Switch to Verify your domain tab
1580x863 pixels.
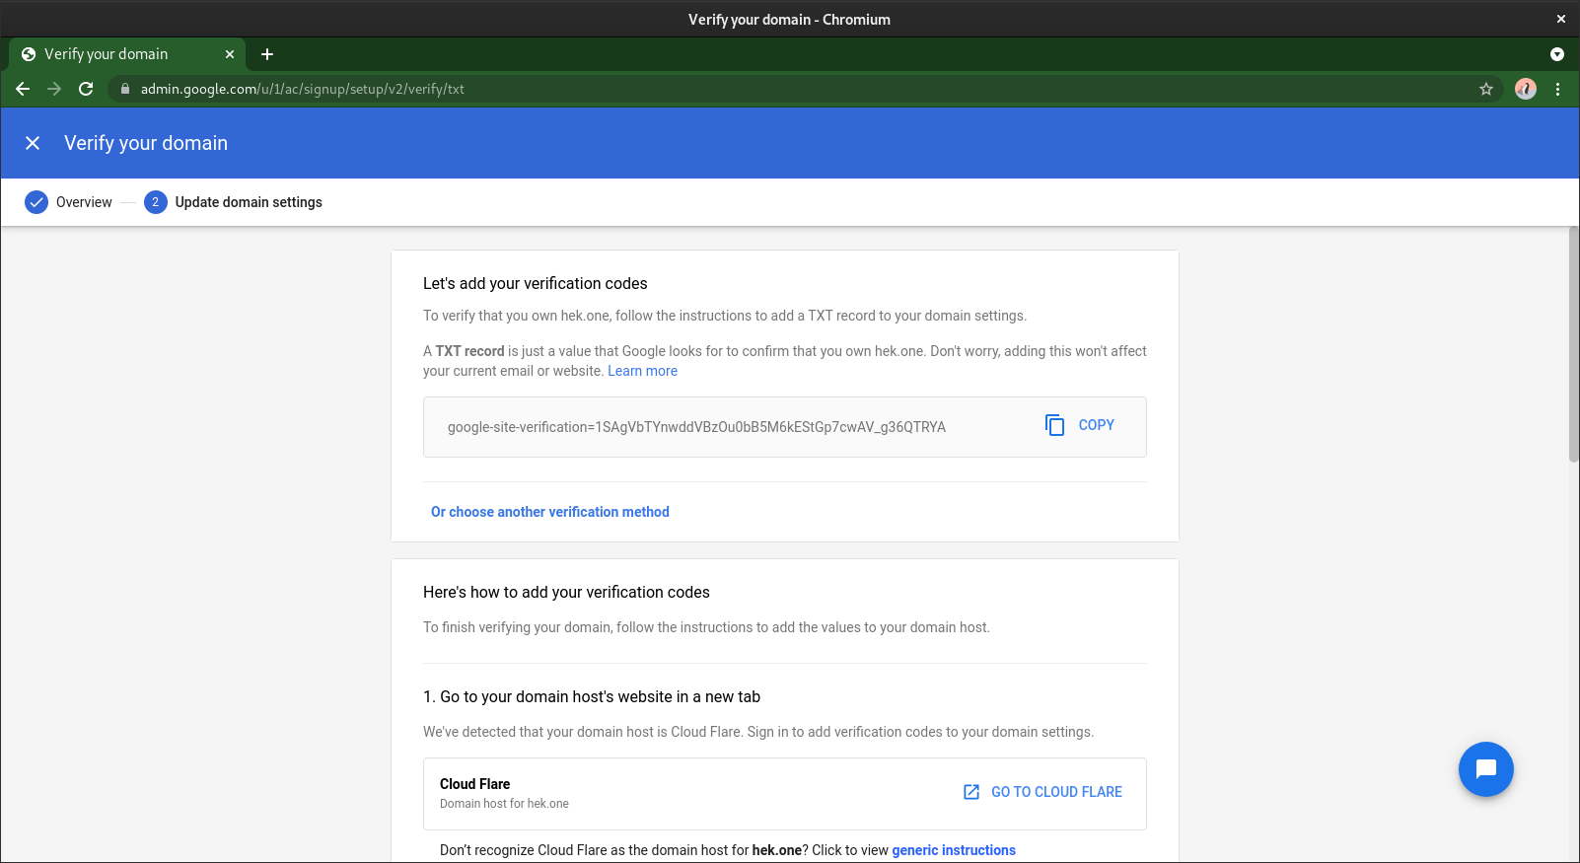tap(127, 54)
